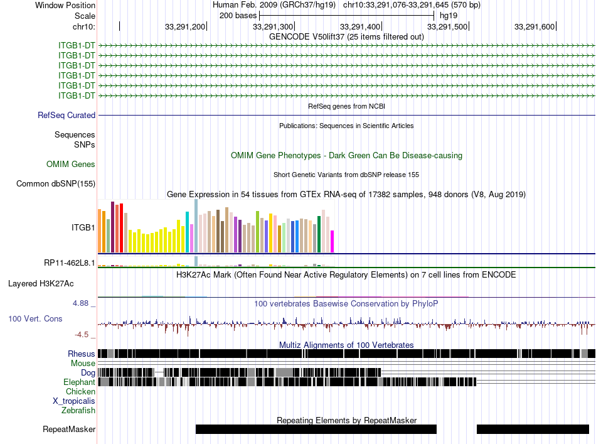Click the Common dbSNP(155) track label
596x444 pixels.
pos(56,184)
